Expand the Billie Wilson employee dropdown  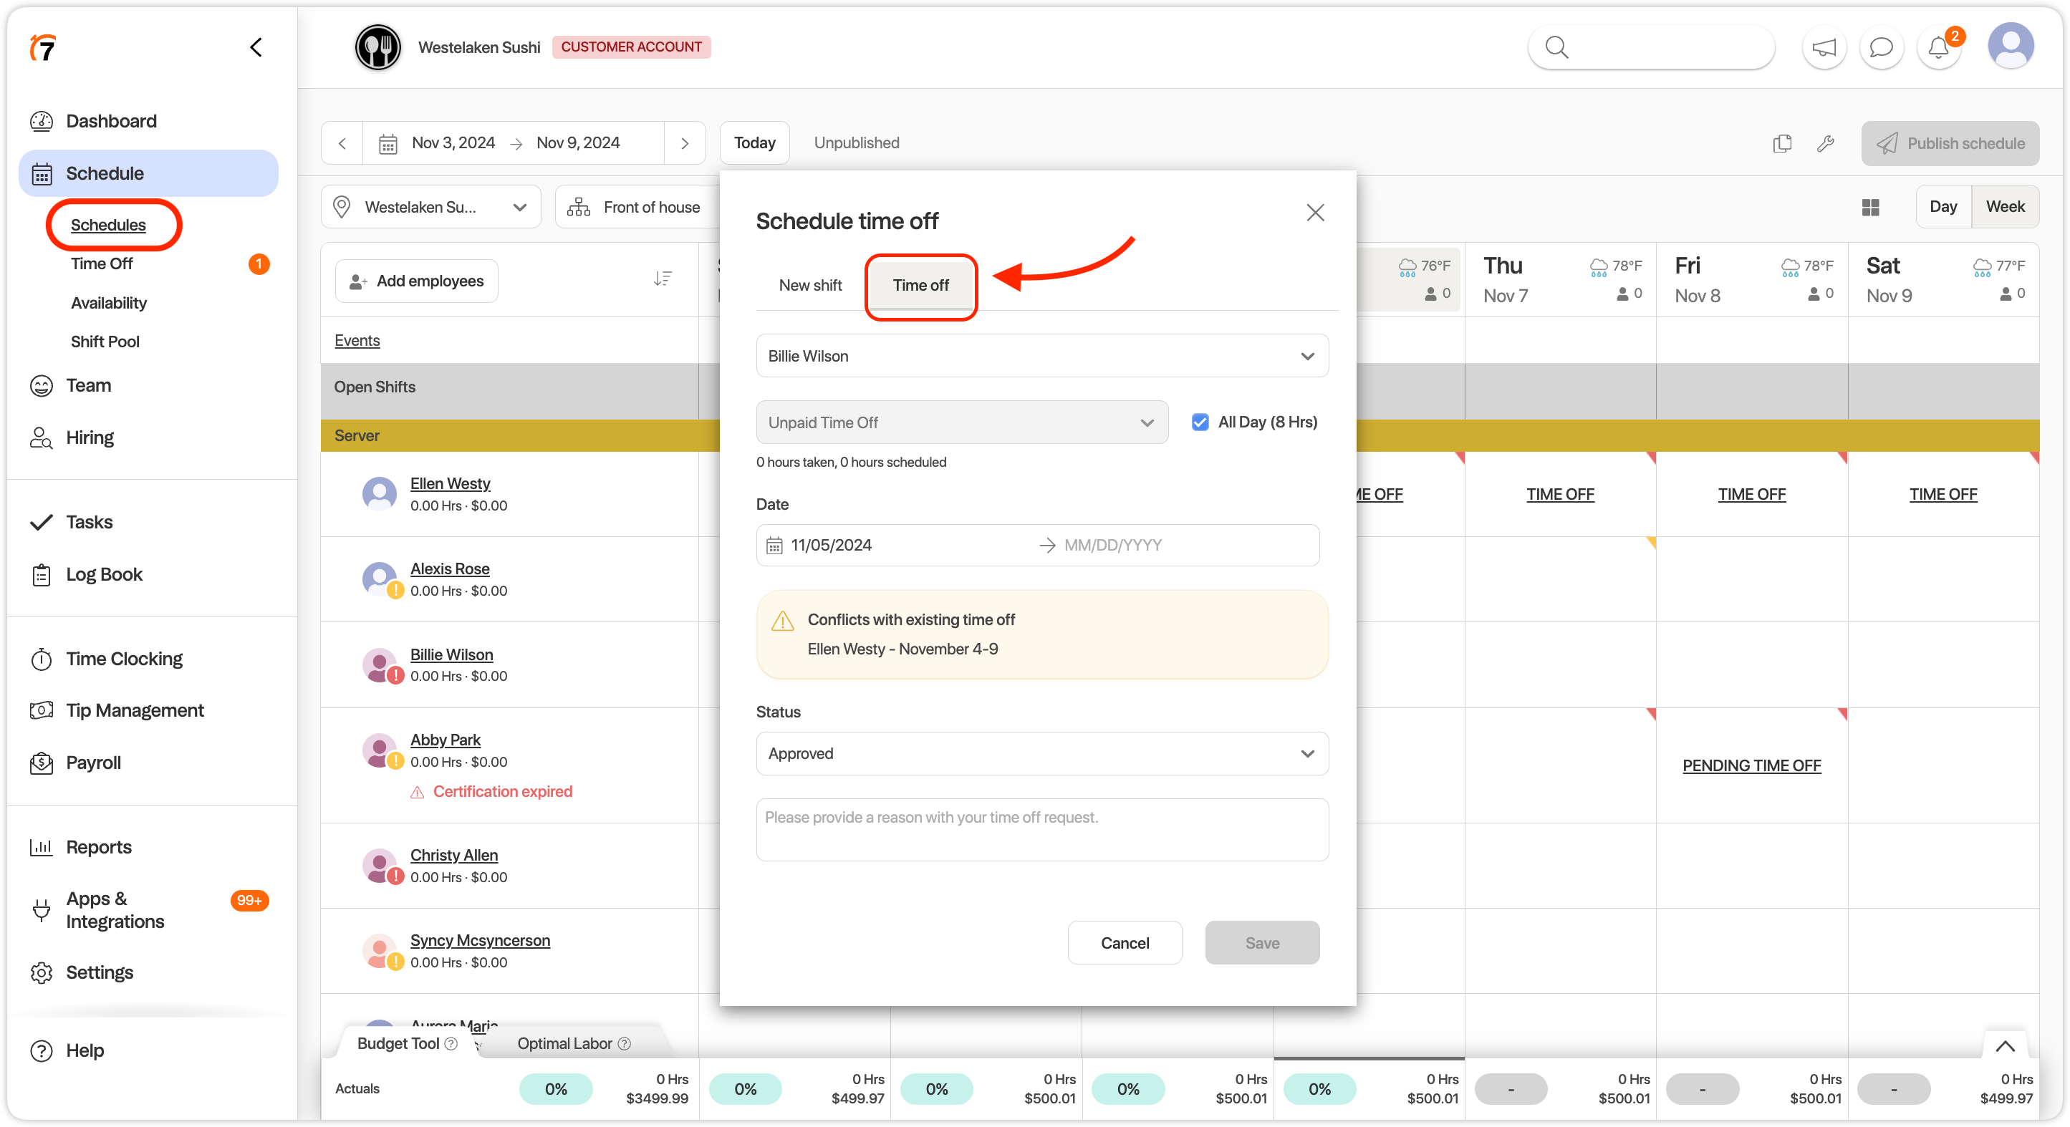click(1041, 356)
